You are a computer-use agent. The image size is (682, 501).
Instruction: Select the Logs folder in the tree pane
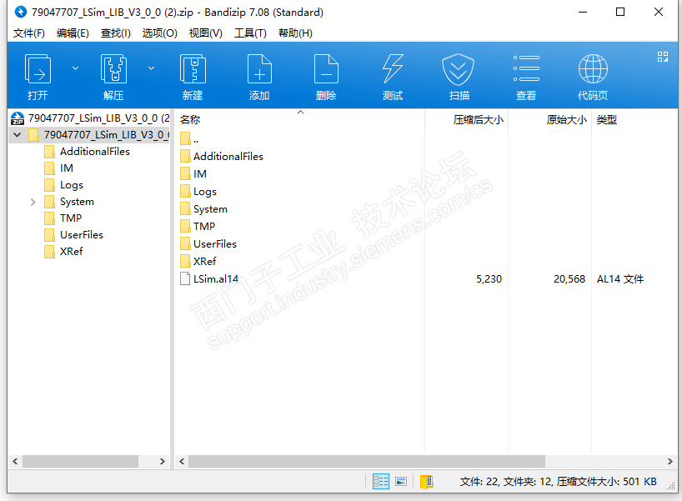(72, 185)
